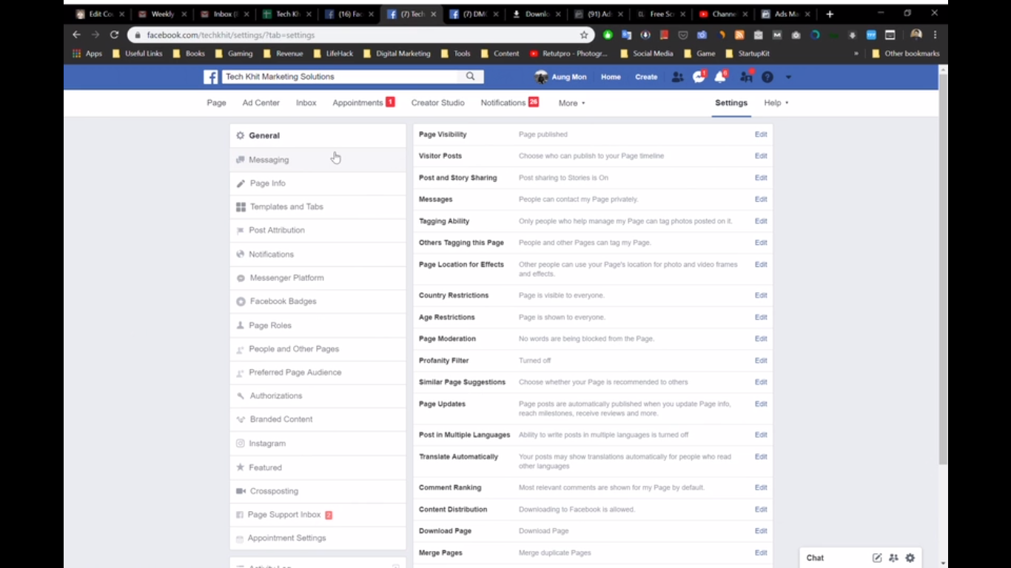This screenshot has height=568, width=1011.
Task: Open the Ad Center tab
Action: pyautogui.click(x=261, y=103)
